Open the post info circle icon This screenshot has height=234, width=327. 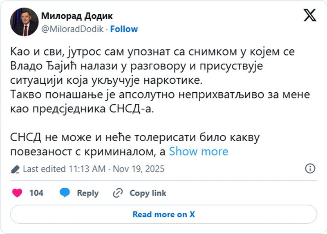[310, 168]
